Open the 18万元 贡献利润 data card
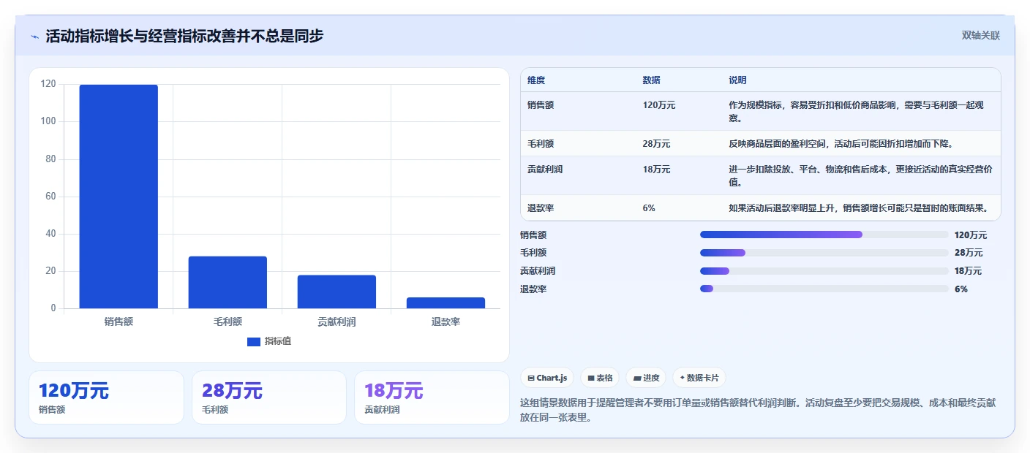Screen dimensions: 1030x453 tap(432, 397)
